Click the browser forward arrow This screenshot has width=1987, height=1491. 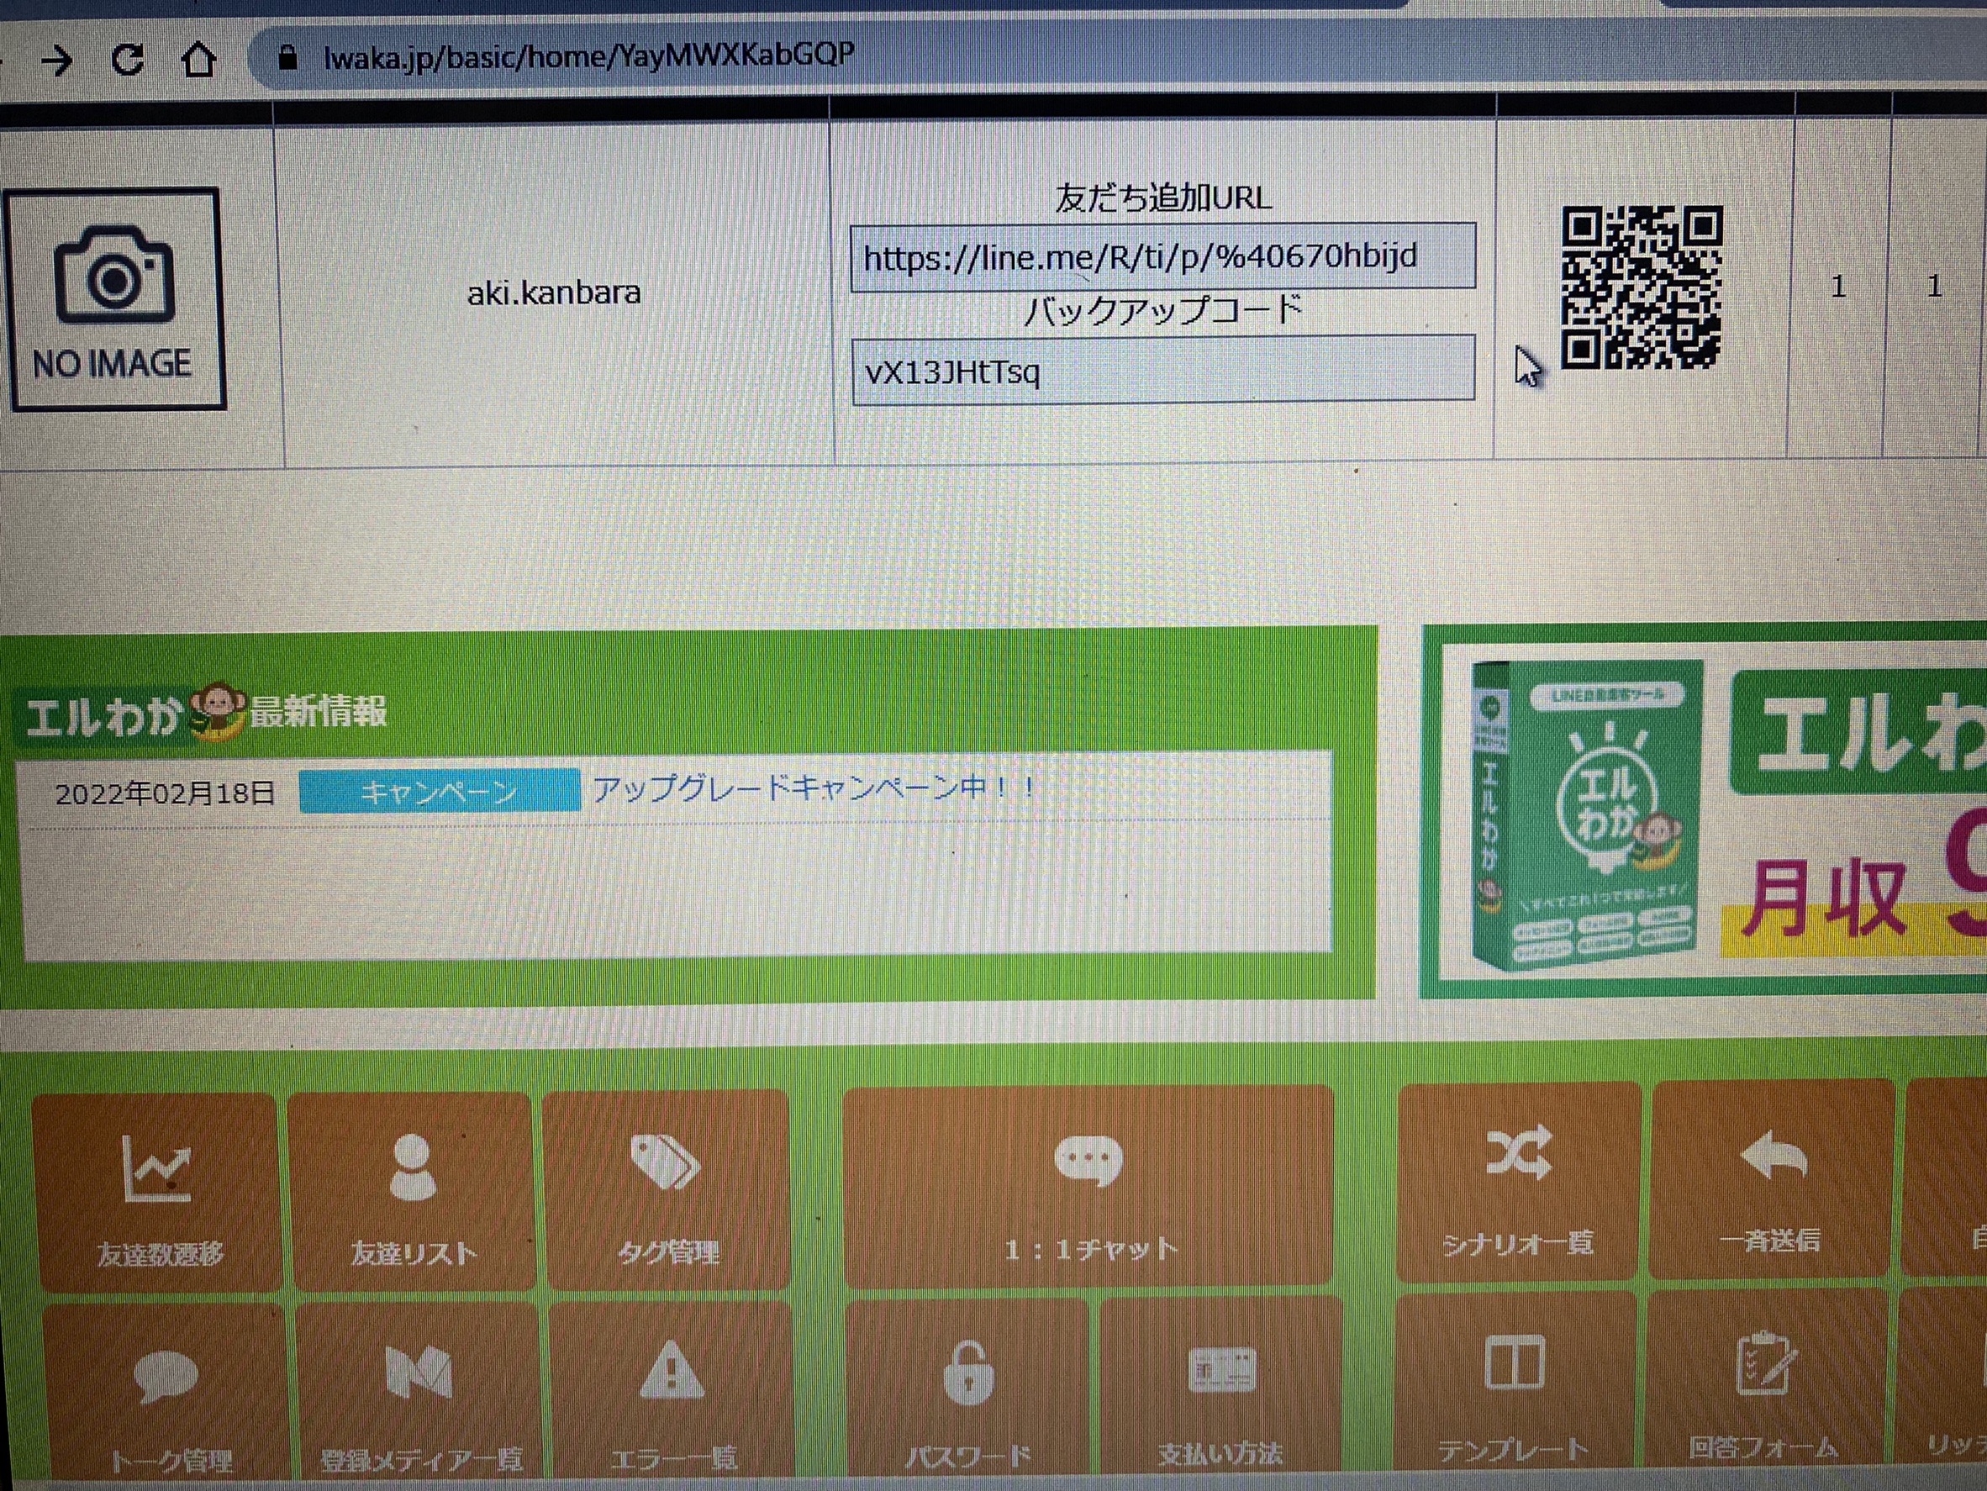(56, 61)
